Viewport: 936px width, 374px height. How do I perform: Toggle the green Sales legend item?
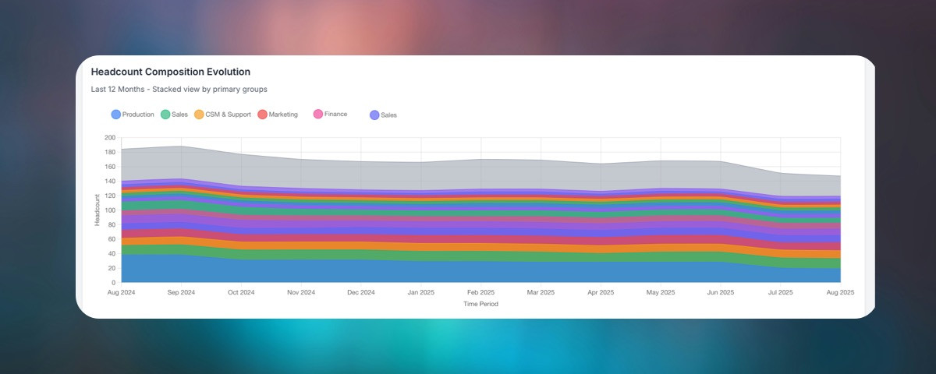click(x=174, y=115)
